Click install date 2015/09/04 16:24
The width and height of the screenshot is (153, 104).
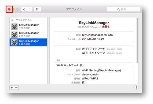point(93,39)
